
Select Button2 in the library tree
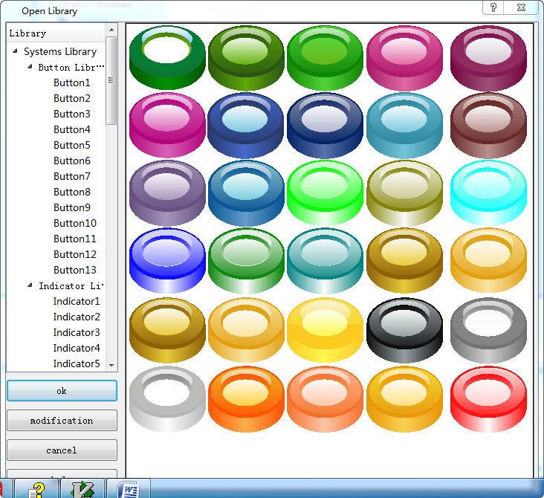[x=72, y=98]
